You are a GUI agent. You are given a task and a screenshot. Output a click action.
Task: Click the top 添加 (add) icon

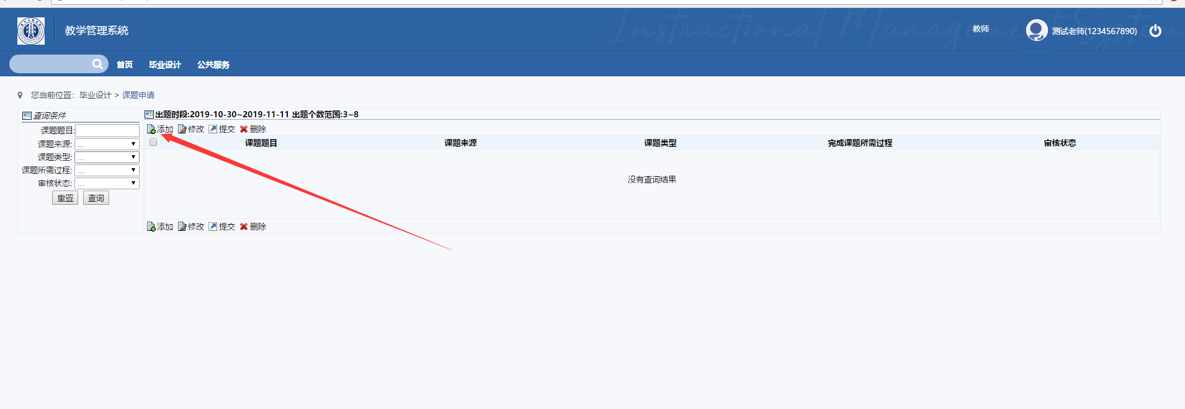pyautogui.click(x=151, y=129)
